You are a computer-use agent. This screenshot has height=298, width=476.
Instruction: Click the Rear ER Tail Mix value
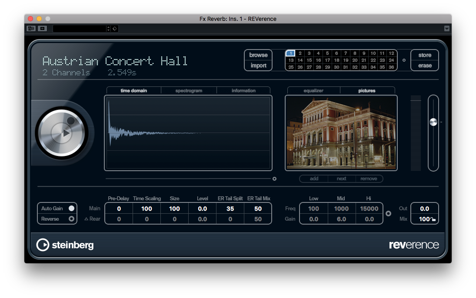pyautogui.click(x=258, y=219)
